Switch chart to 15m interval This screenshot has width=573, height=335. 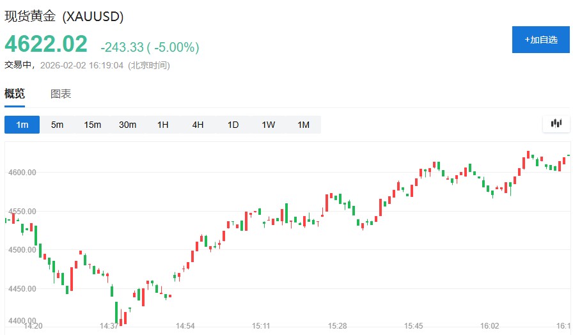93,125
